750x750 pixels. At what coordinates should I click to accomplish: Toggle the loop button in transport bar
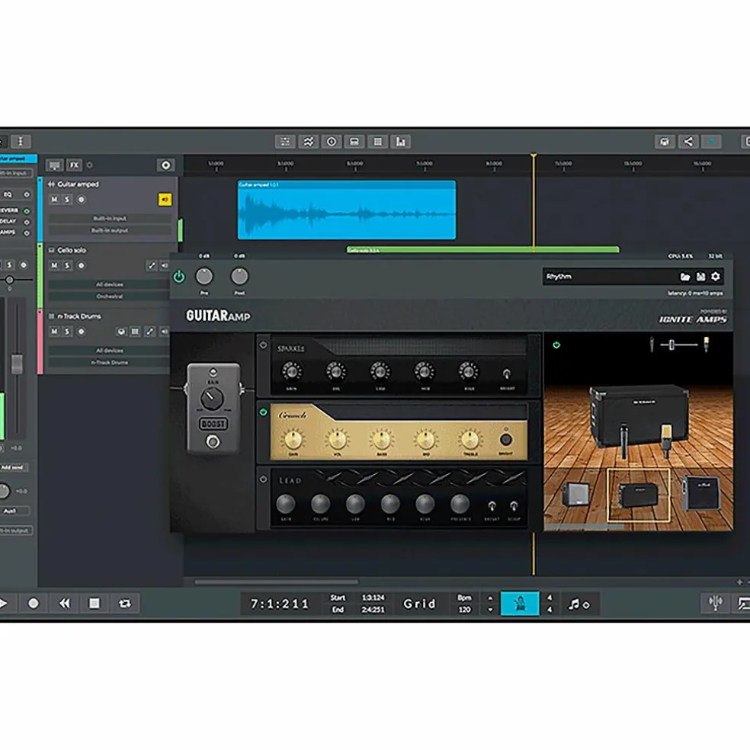[x=124, y=604]
